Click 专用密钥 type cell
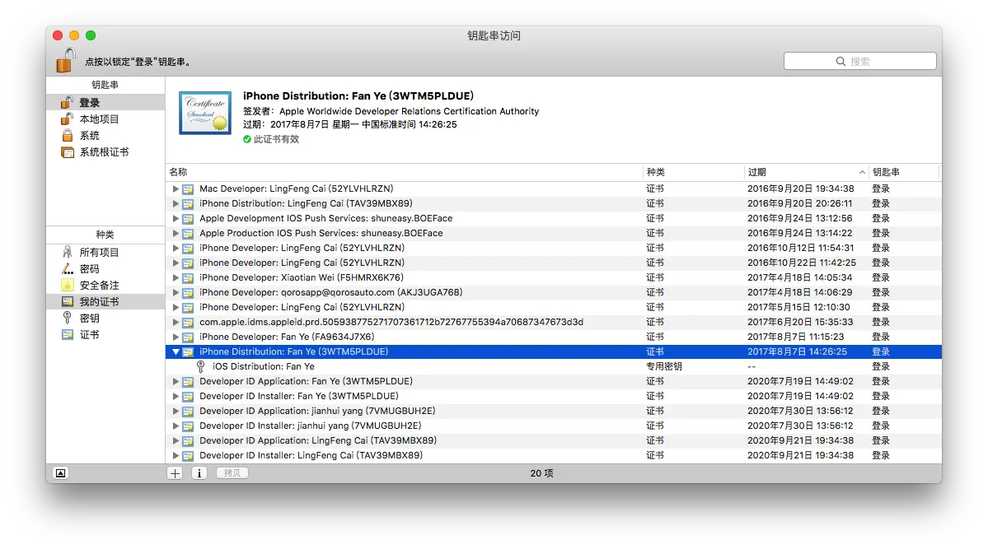 [663, 366]
